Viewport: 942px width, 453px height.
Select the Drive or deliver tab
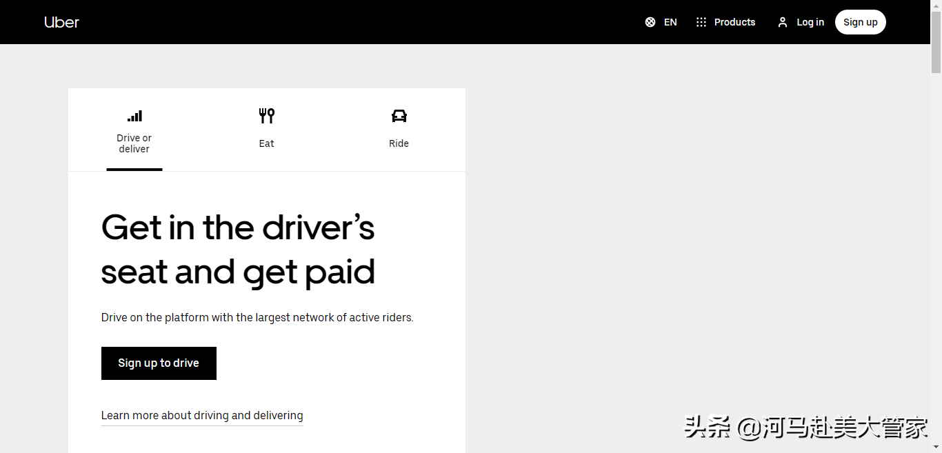[x=134, y=130]
